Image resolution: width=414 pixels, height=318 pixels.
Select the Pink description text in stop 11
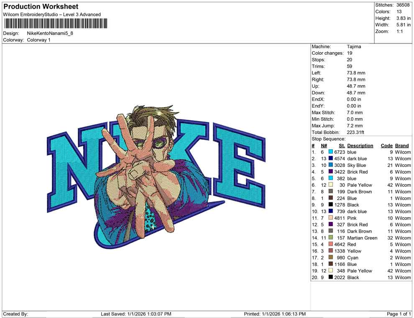(352, 218)
